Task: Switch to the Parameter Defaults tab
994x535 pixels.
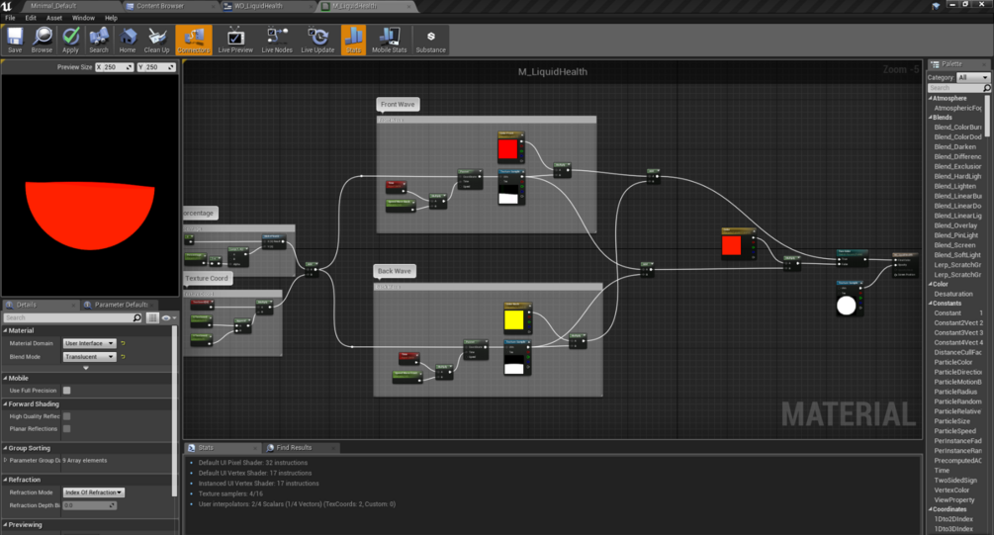Action: click(121, 305)
